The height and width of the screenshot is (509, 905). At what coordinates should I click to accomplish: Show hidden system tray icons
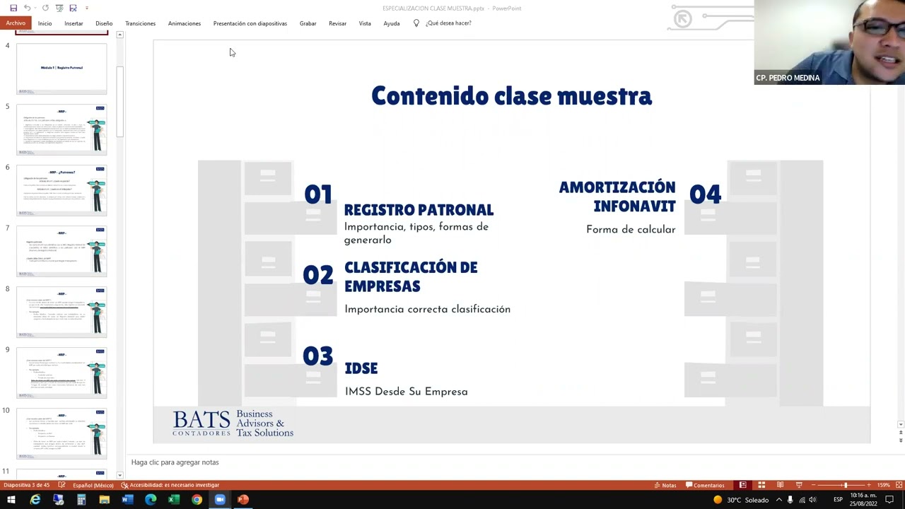pyautogui.click(x=779, y=500)
